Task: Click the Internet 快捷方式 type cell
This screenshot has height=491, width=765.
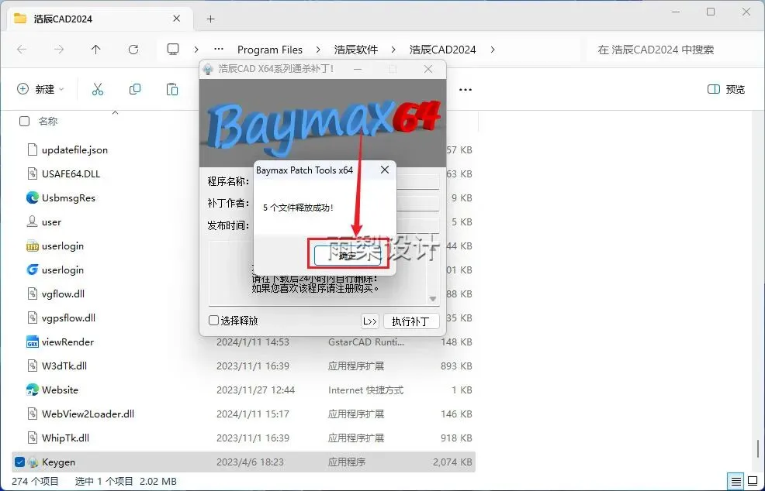Action: pos(366,390)
